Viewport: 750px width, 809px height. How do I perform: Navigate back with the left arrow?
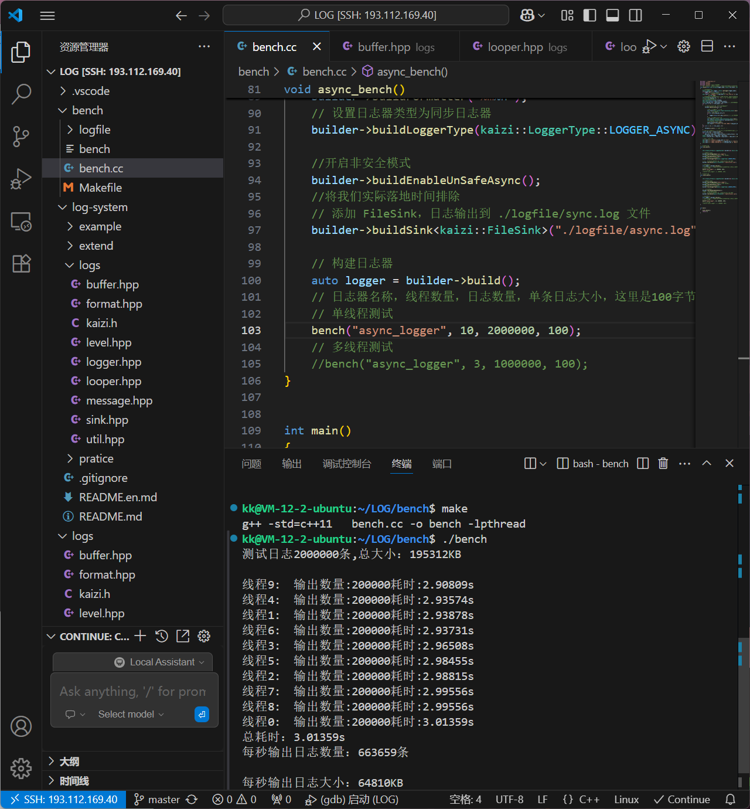click(181, 16)
